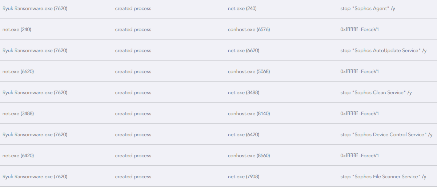Click Ryuk Ransomware.exe in the Sophos Agent row

(35, 8)
